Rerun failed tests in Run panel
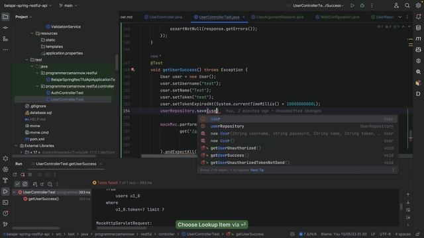Viewport: 424px width, 238px height. pyautogui.click(x=23, y=175)
